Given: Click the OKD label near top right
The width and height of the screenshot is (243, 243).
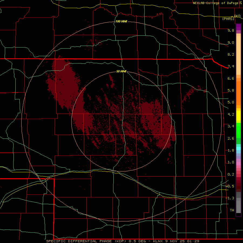Looking at the screenshot, I should pos(237,16).
